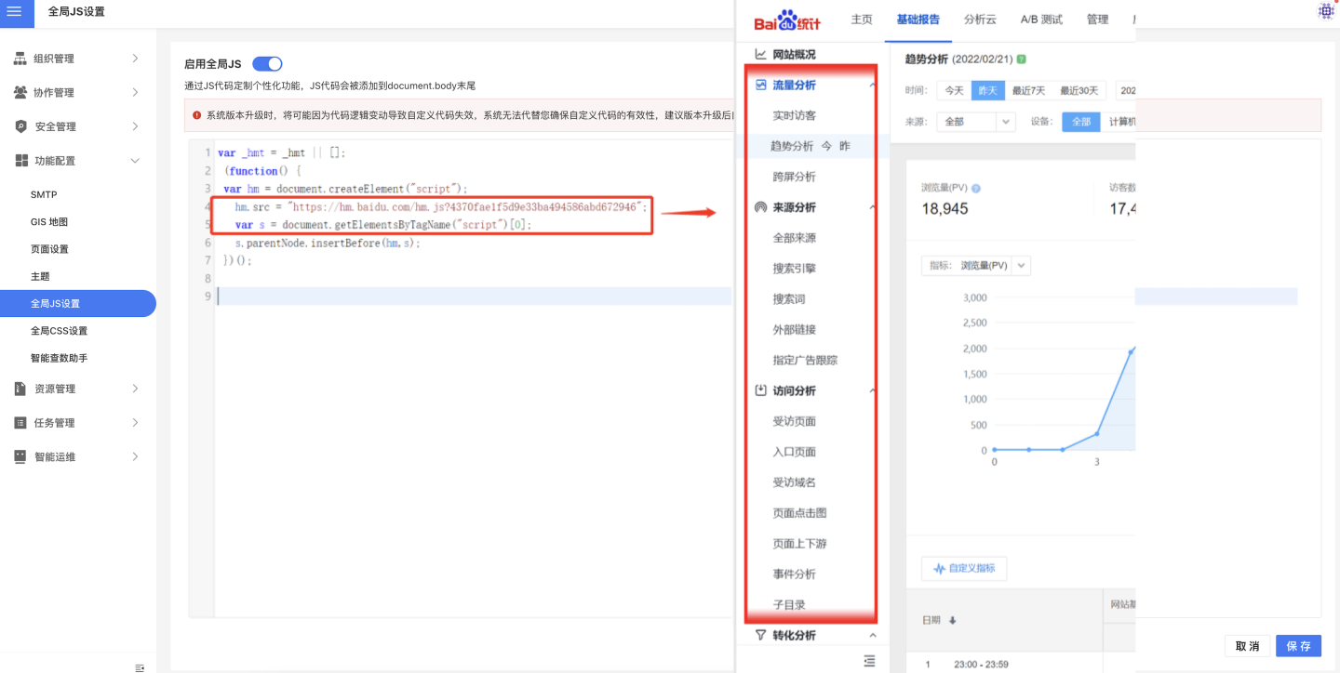Click empty line 9 in code editor
This screenshot has height=673, width=1340.
tap(465, 297)
